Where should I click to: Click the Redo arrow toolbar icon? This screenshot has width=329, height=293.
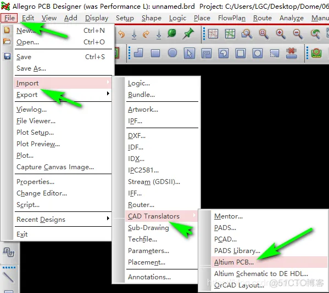[x=146, y=34]
